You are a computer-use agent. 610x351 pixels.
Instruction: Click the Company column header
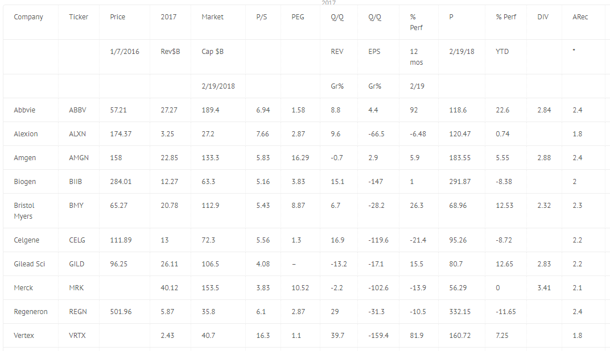pyautogui.click(x=28, y=17)
